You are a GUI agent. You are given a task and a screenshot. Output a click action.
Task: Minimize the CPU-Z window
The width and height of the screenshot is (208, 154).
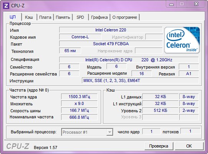(x=171, y=4)
